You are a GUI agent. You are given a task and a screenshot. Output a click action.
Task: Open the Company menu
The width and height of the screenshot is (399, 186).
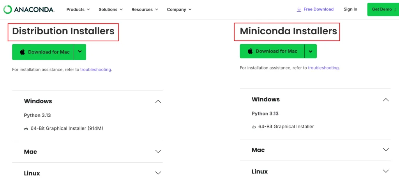(179, 9)
